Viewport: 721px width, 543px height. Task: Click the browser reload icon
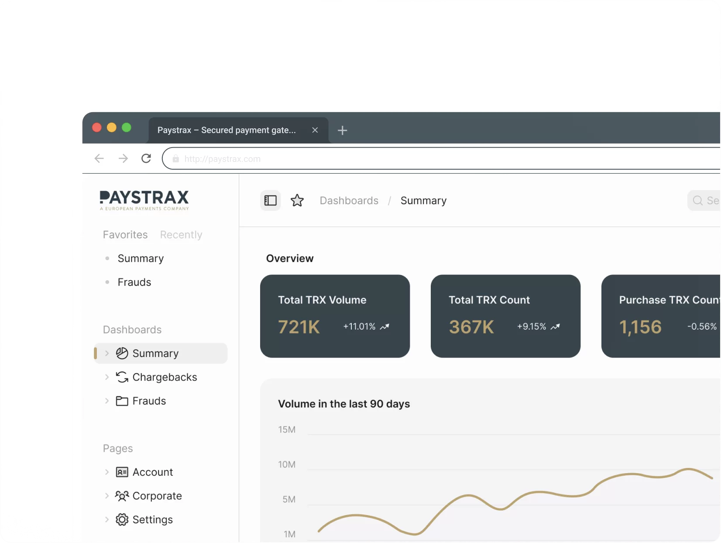[x=146, y=158]
